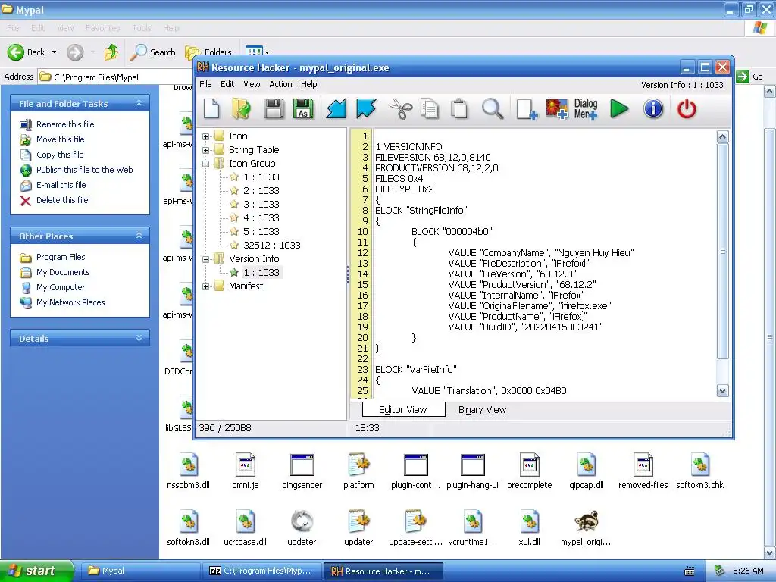Open Resource Hacker Edit menu

point(227,84)
